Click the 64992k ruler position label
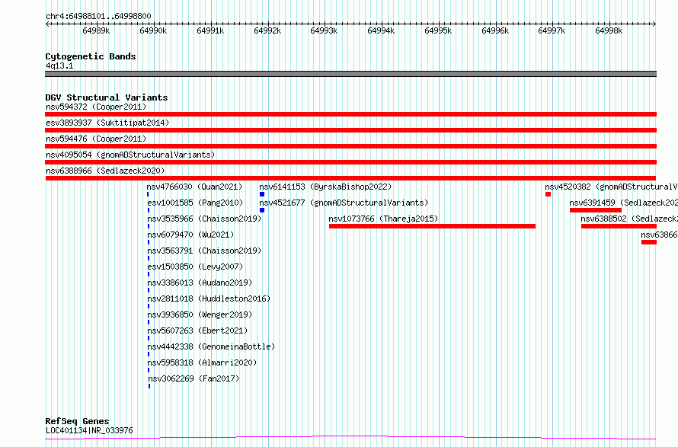 (x=267, y=31)
